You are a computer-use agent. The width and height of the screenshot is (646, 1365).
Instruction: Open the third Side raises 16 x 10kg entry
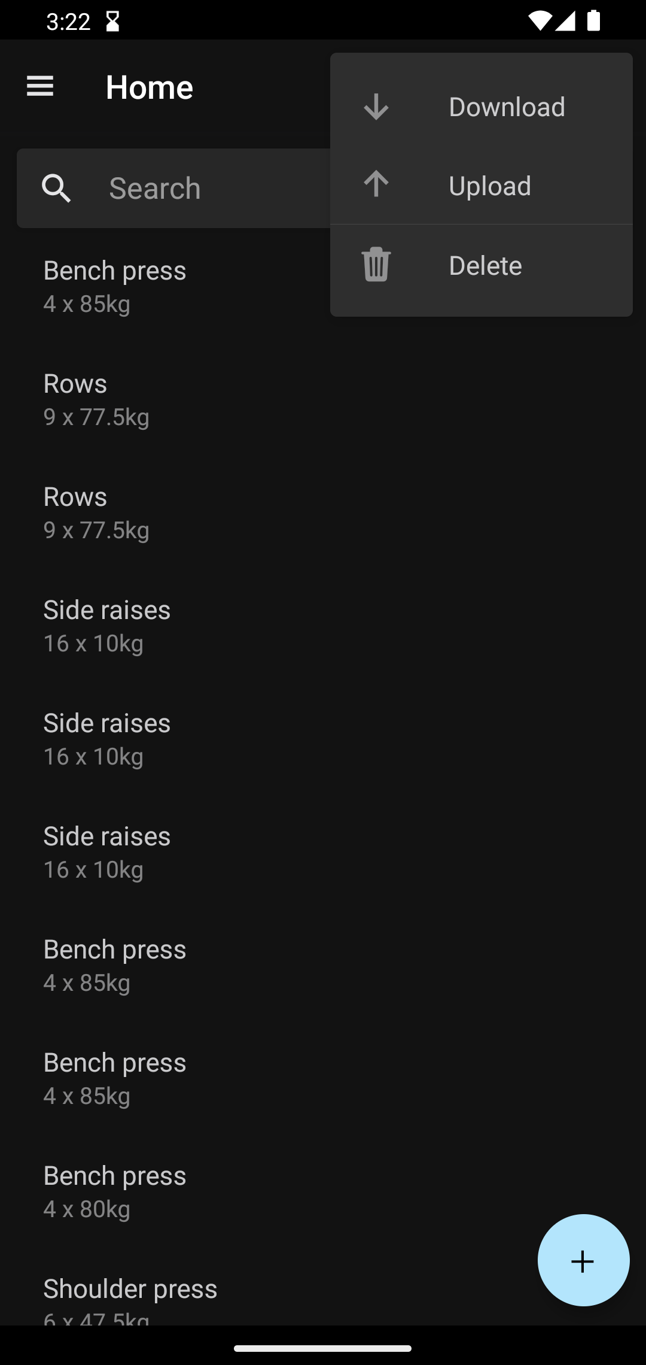[x=106, y=852]
